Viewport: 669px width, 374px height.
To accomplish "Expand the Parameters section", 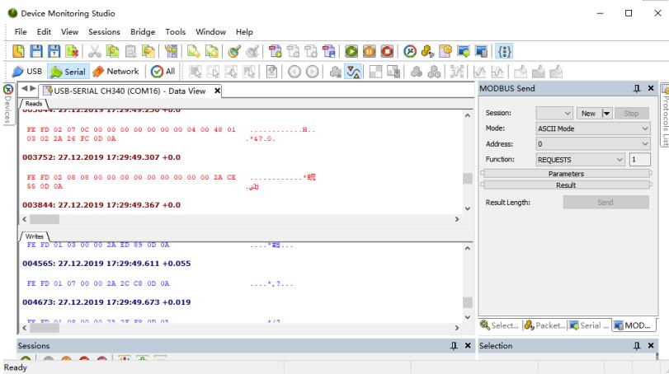I will (x=566, y=174).
